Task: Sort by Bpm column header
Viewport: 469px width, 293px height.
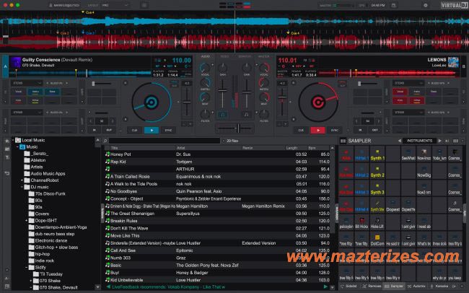Action: click(x=312, y=148)
